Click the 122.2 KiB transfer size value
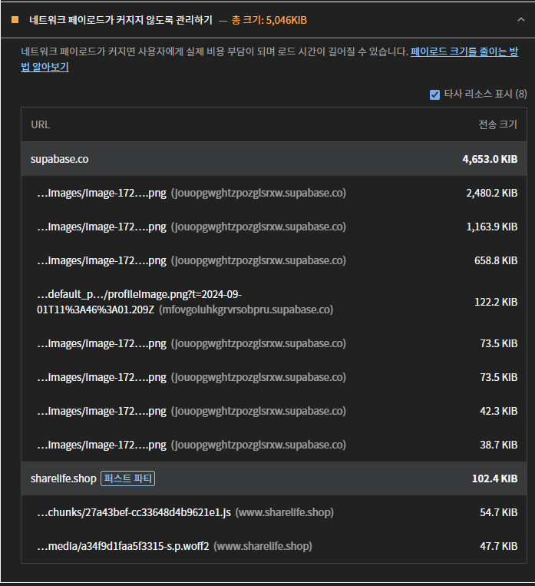Viewport: 535px width, 586px height. (496, 302)
